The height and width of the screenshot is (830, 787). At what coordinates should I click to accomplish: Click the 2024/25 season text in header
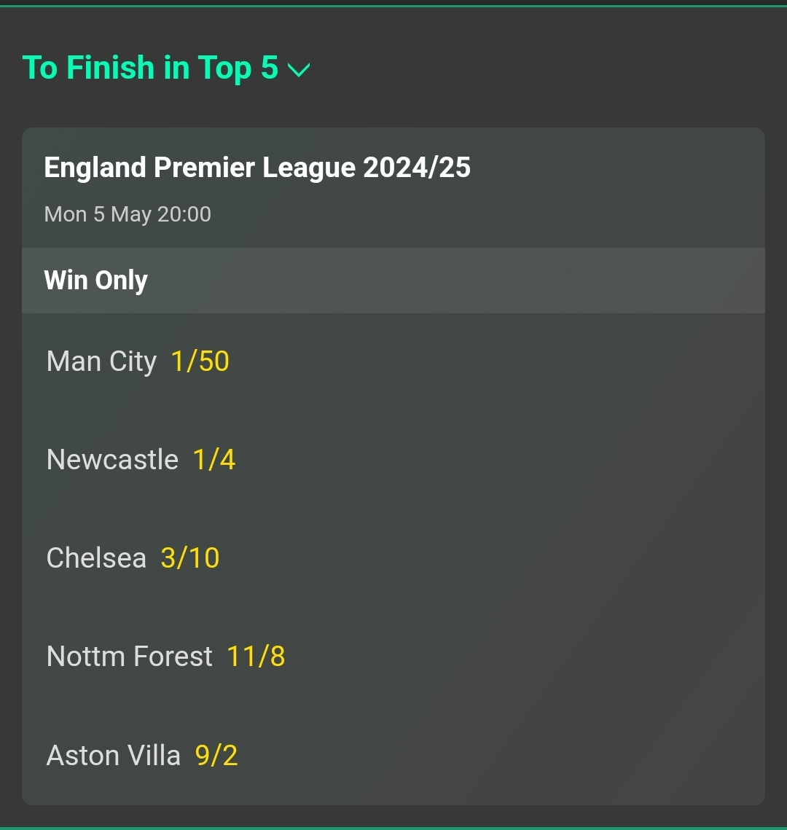coord(417,168)
